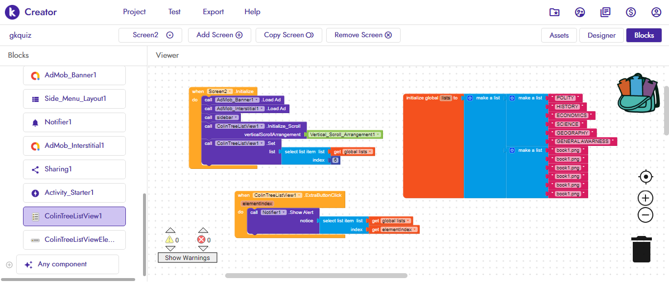Select ColinTreeListView1 component
This screenshot has width=669, height=282.
pos(74,216)
